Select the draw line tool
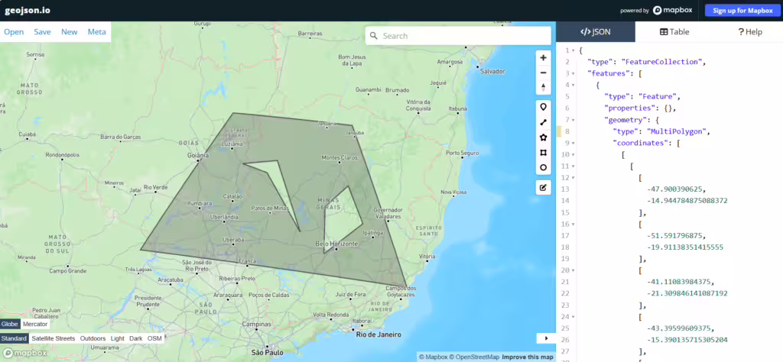The image size is (783, 362). pyautogui.click(x=543, y=122)
